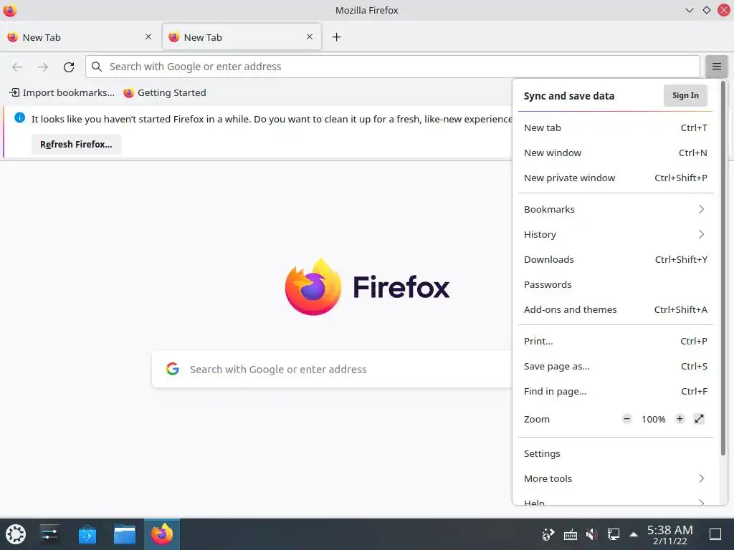
Task: Click the address bar input field
Action: 392,67
